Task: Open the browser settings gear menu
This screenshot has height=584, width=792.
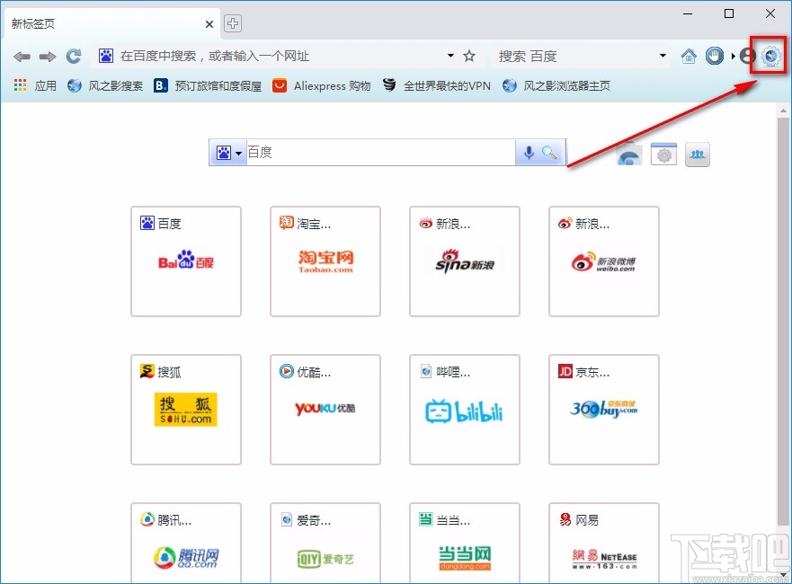Action: [x=770, y=56]
